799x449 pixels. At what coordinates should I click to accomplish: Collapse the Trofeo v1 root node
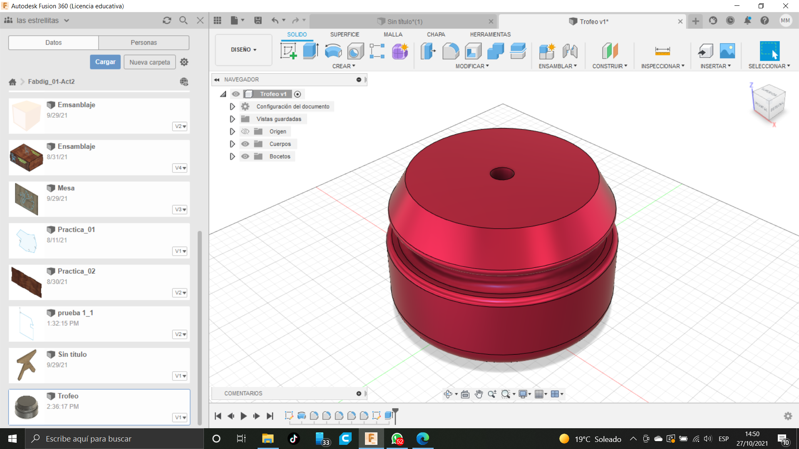223,94
